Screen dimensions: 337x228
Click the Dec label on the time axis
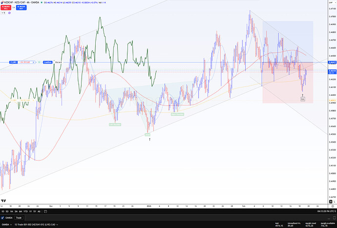[x=51, y=207]
